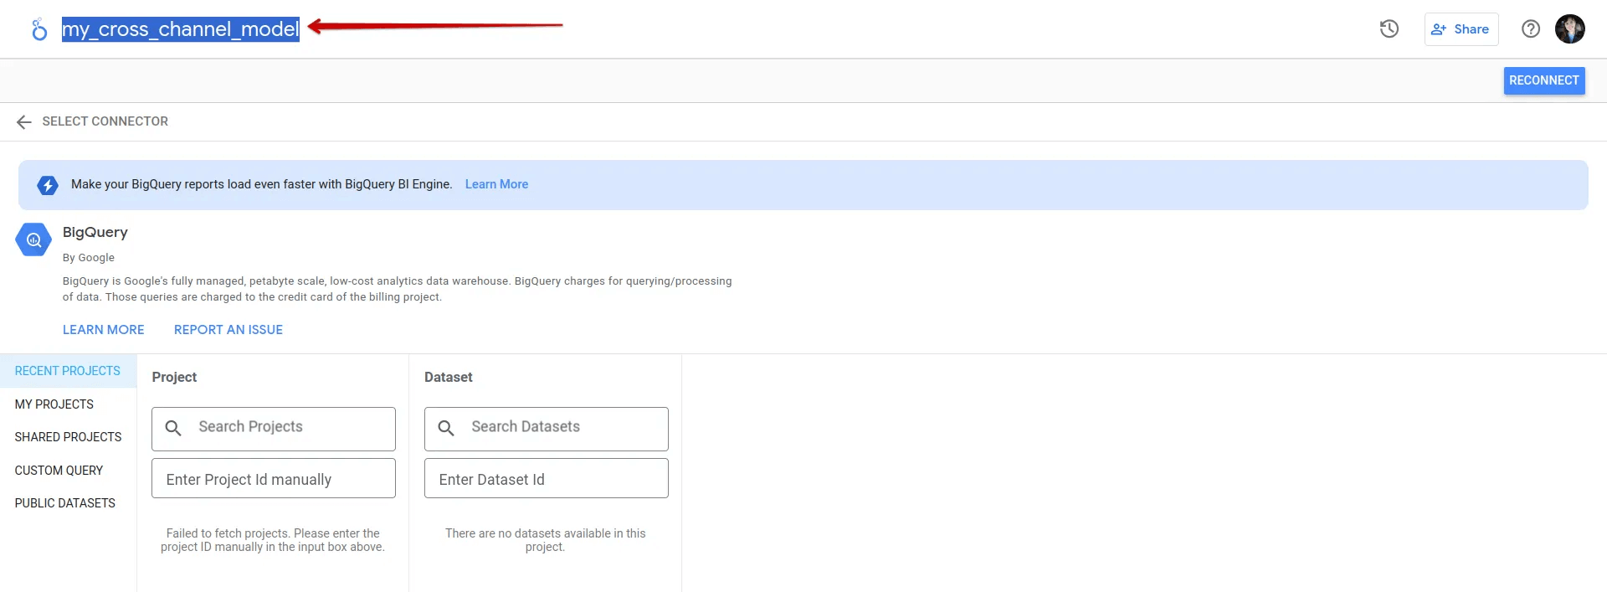The image size is (1607, 592).
Task: Click the Project column heading
Action: [x=174, y=378]
